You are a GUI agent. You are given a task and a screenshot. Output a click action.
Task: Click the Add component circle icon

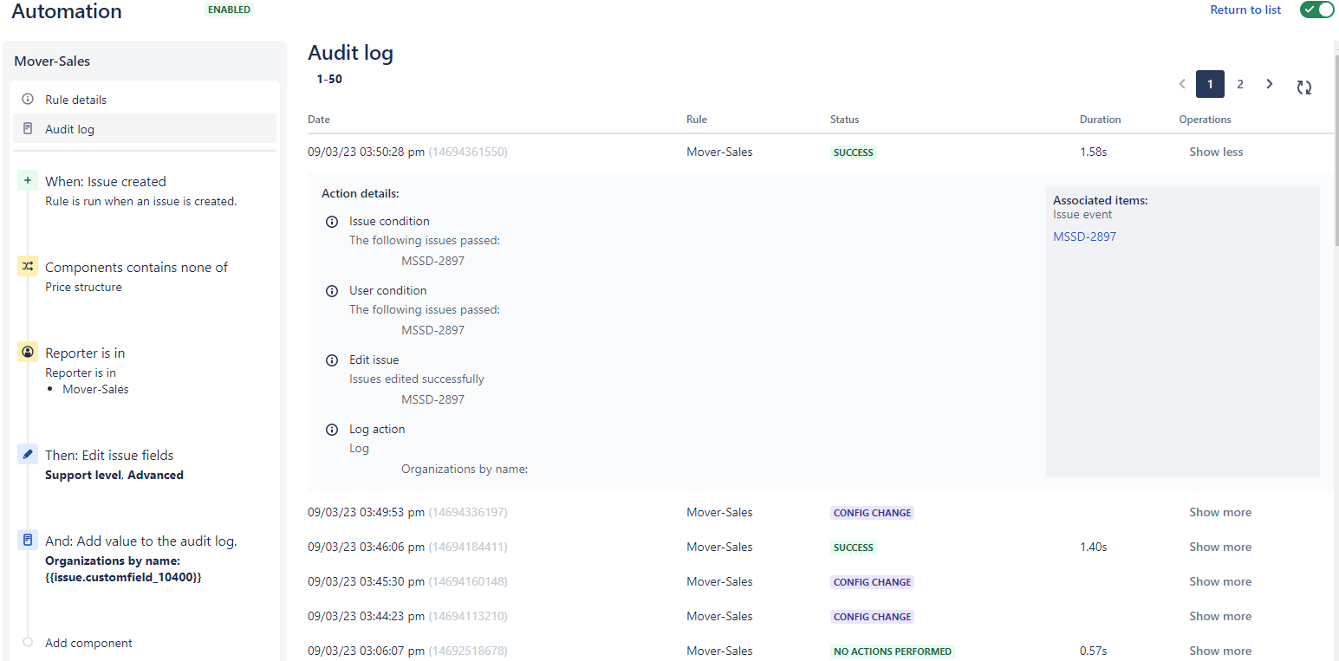[28, 643]
